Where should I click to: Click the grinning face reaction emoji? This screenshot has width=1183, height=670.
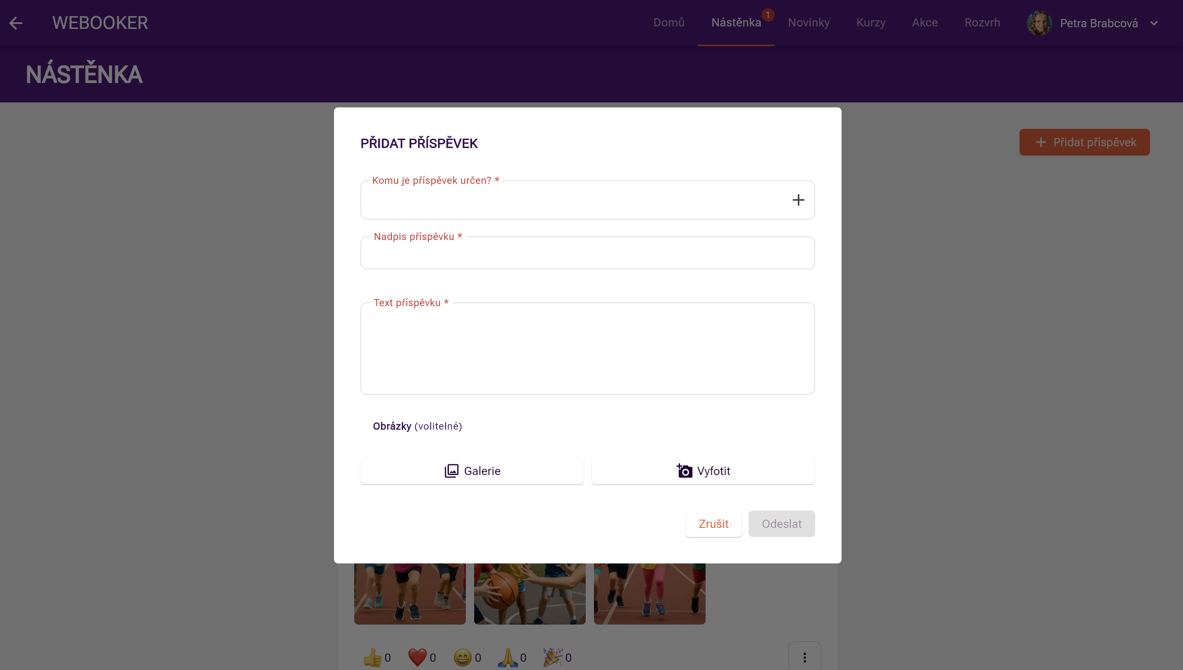(463, 658)
